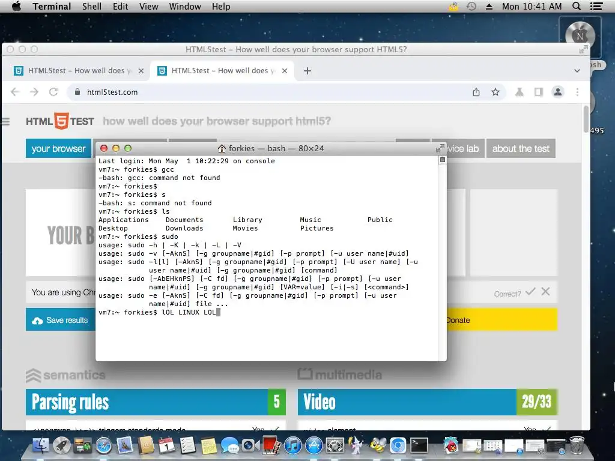
Task: Open Messages speech bubble in Dock
Action: click(x=230, y=446)
